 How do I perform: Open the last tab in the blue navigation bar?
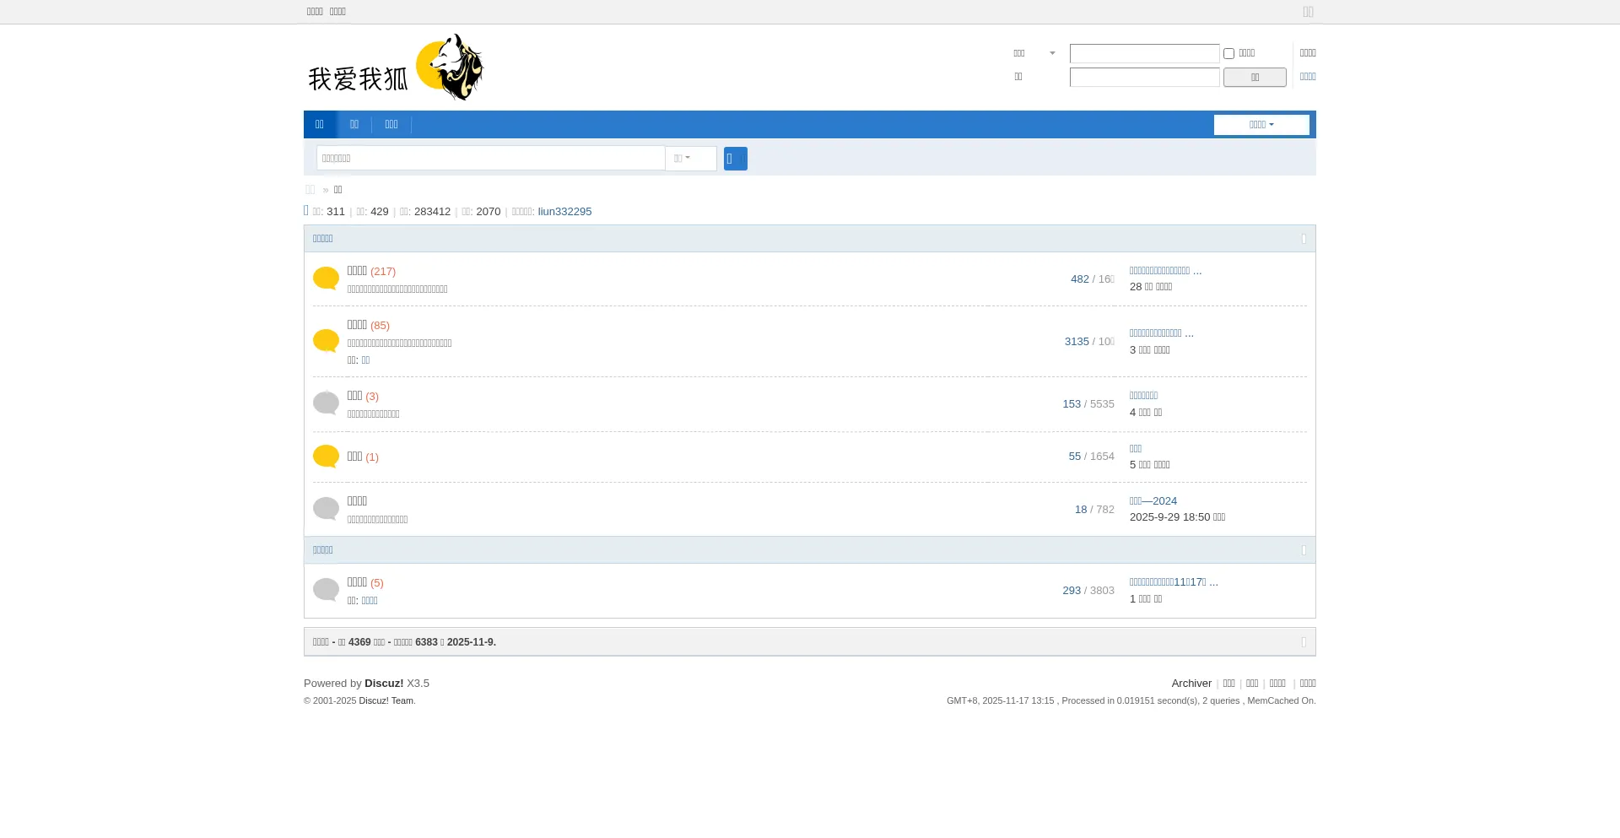[x=391, y=125]
